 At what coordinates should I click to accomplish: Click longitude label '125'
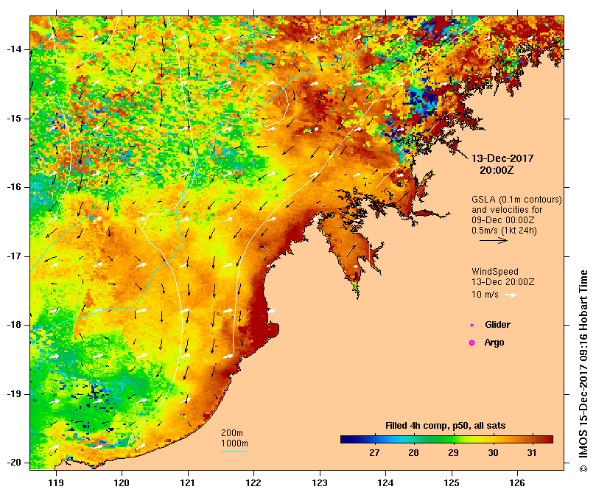pos(452,482)
